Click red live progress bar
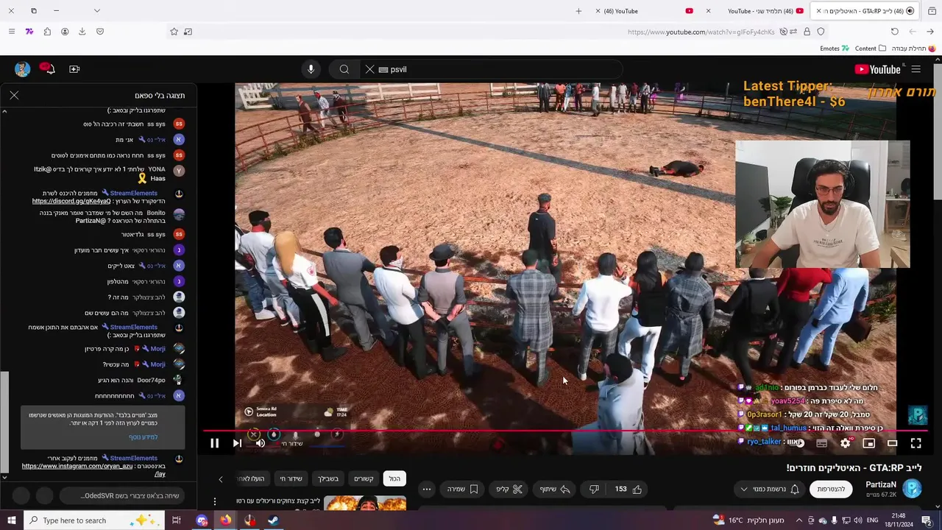Image resolution: width=942 pixels, height=530 pixels. pos(565,431)
